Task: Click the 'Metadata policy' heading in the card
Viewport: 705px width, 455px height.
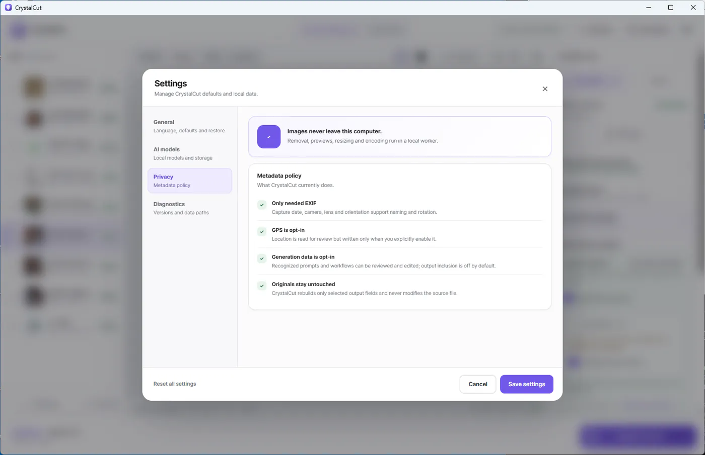Action: pyautogui.click(x=279, y=175)
